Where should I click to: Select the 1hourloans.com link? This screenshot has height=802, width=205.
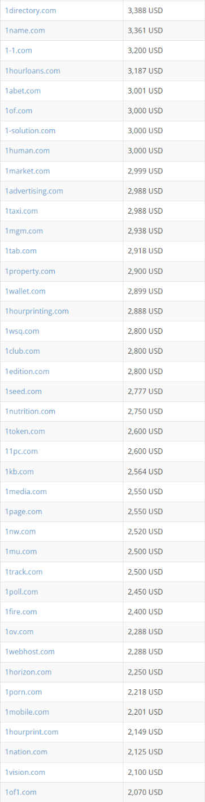[x=32, y=71]
